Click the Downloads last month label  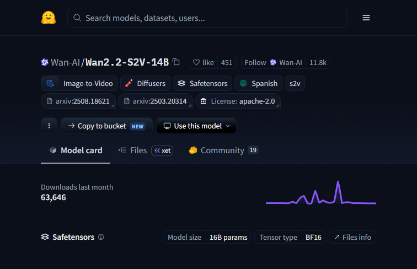(x=77, y=187)
